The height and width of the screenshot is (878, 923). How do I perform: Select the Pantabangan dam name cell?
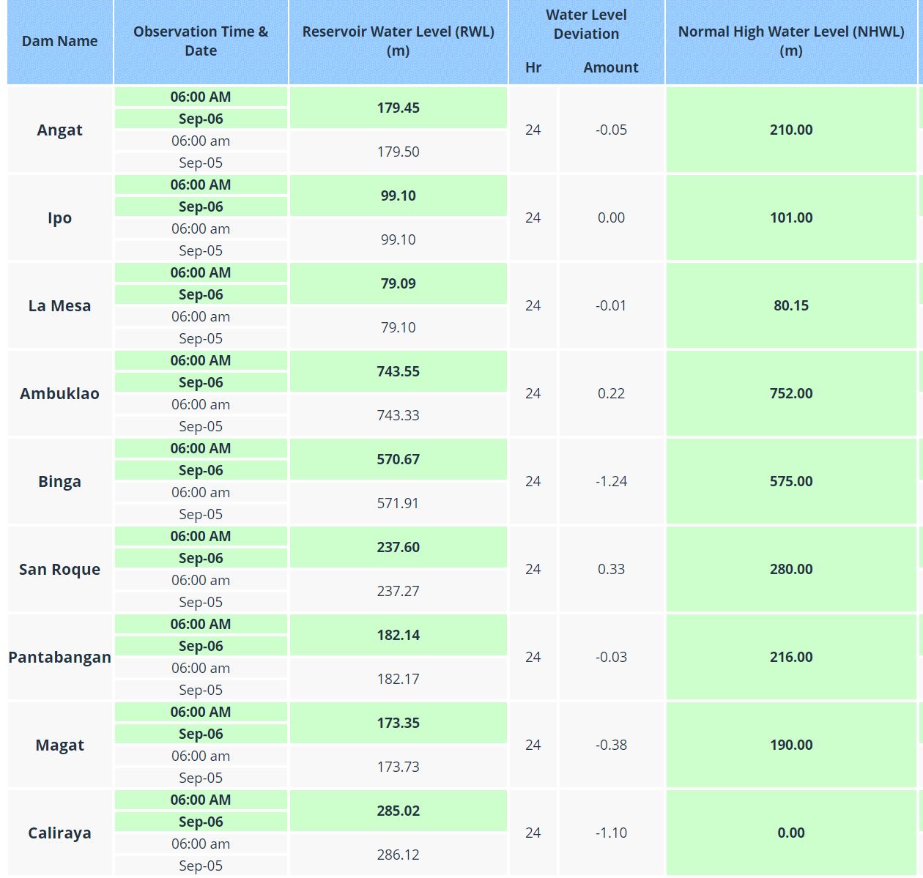coord(59,657)
